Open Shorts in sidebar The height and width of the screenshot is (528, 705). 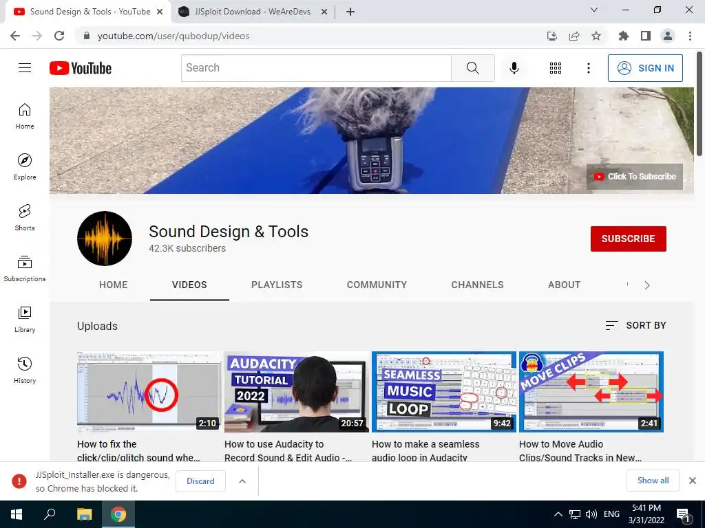pos(25,218)
